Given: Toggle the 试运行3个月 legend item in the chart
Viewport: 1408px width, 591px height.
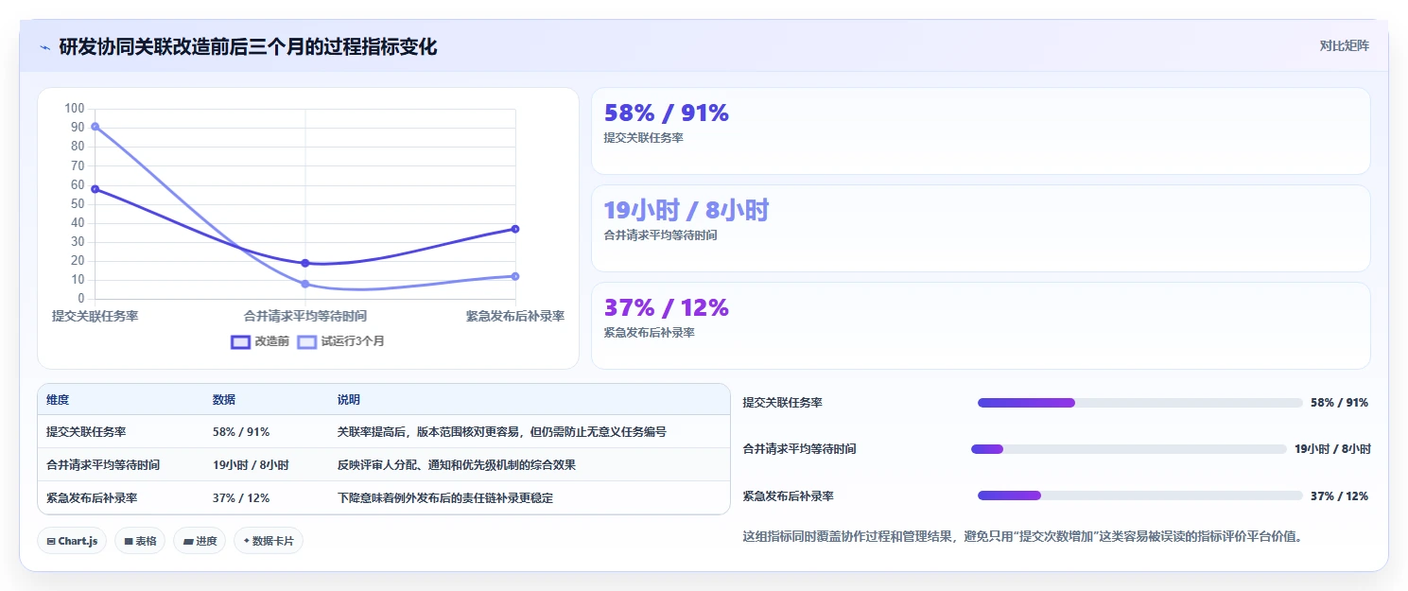Looking at the screenshot, I should (x=340, y=341).
